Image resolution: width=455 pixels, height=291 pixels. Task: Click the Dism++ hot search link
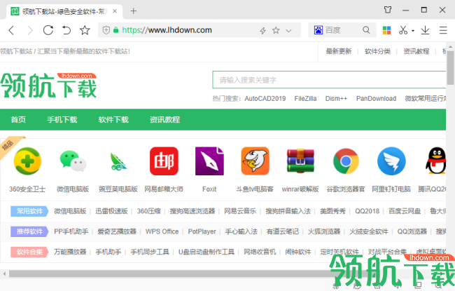click(336, 99)
